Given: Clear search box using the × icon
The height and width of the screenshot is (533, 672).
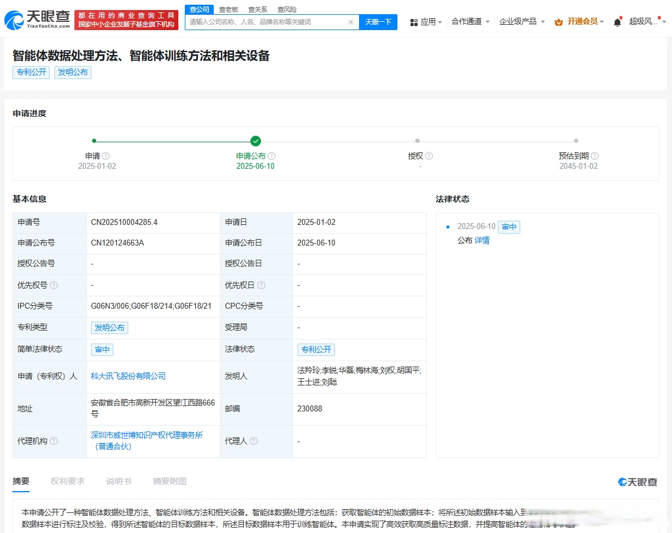Looking at the screenshot, I should [x=350, y=21].
